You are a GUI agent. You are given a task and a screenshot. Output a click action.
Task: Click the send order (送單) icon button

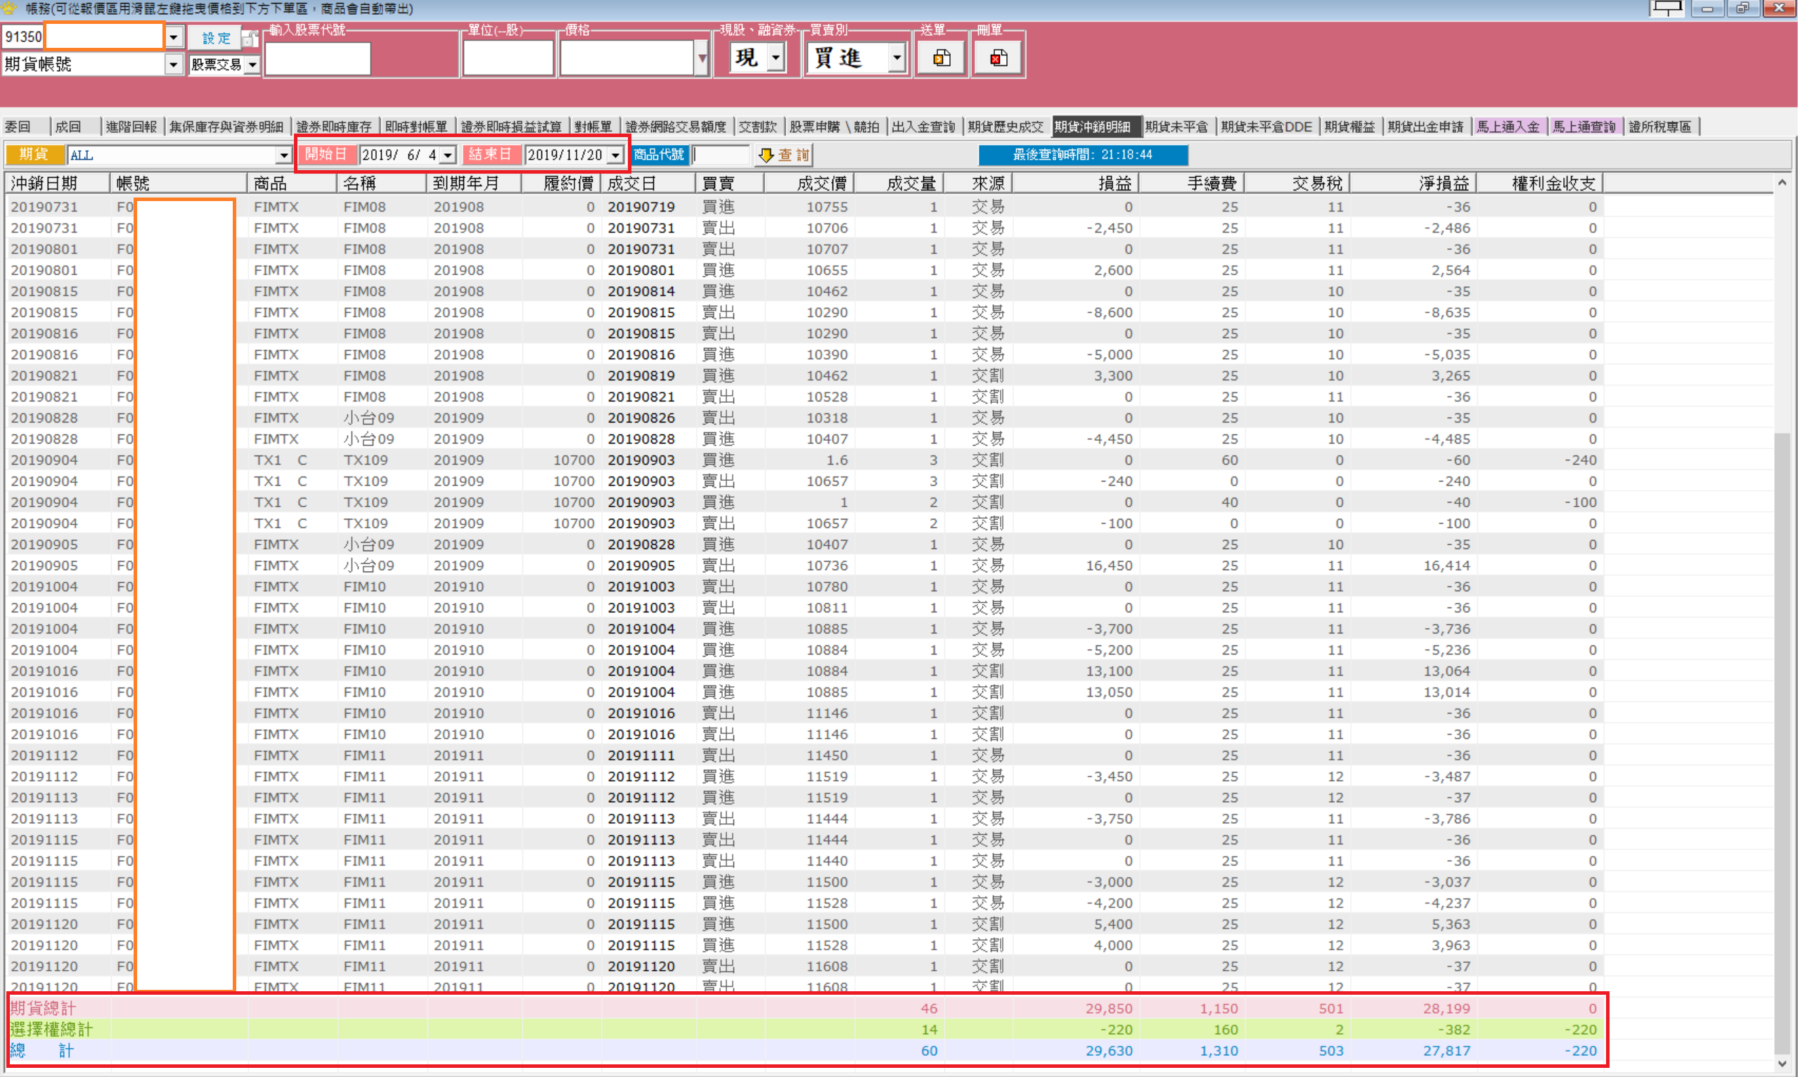point(941,58)
